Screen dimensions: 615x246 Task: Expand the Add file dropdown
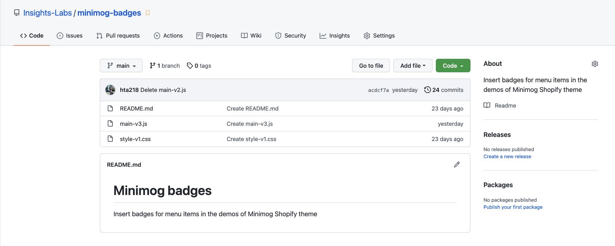click(413, 66)
